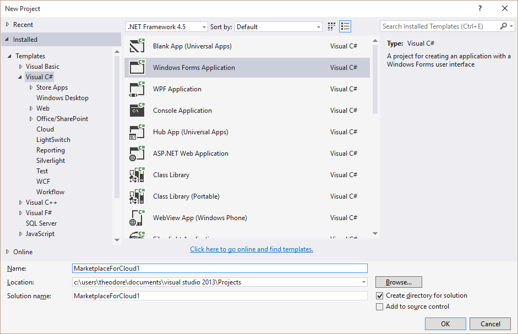Expand the Web node arrow
Screen dimensions: 518x334
[x=31, y=108]
